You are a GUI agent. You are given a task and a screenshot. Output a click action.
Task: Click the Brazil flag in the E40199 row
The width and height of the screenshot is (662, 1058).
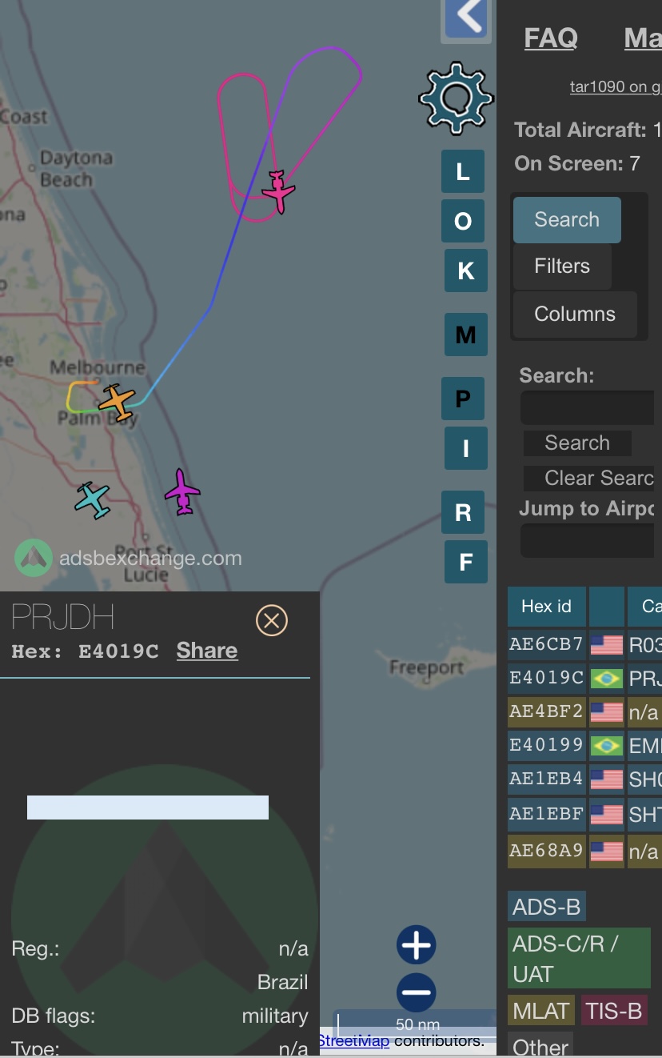[x=606, y=746]
